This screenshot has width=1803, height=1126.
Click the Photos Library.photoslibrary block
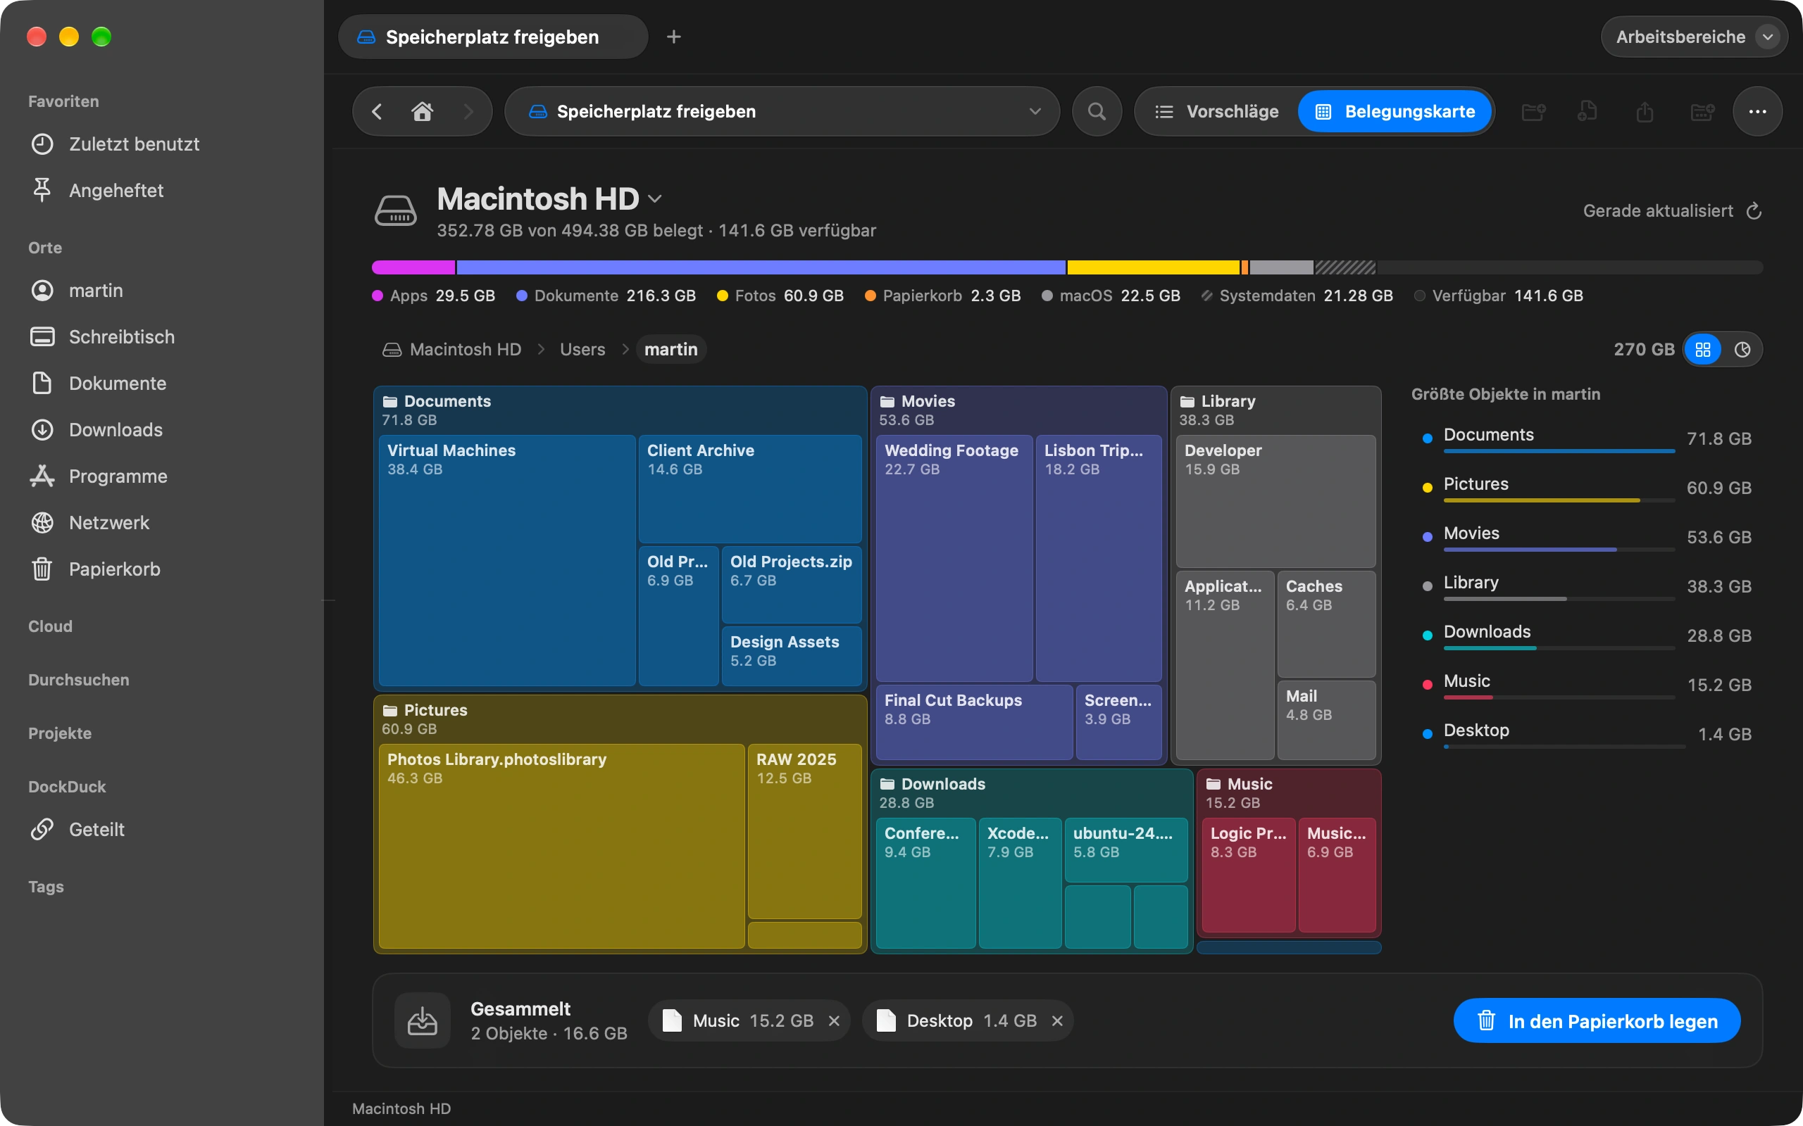(562, 846)
